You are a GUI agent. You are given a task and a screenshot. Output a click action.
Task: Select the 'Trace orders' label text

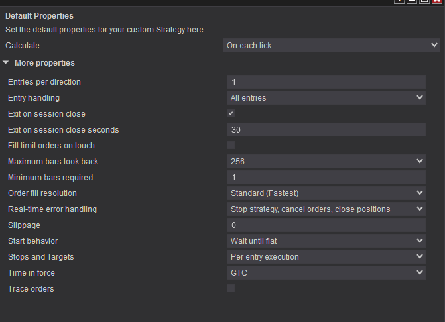pos(31,289)
